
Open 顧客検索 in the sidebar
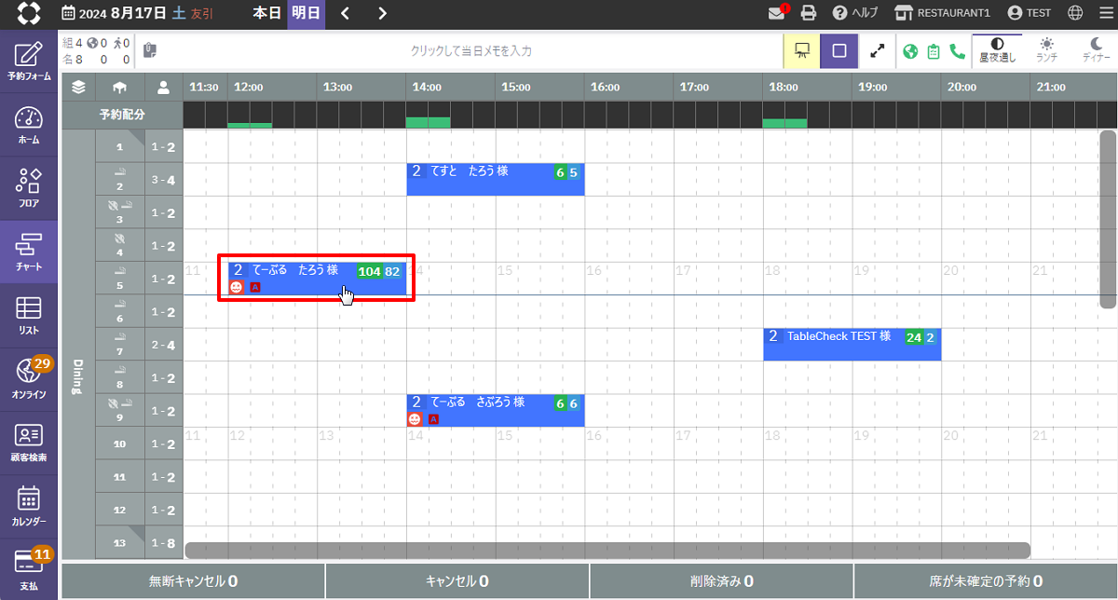tap(29, 443)
